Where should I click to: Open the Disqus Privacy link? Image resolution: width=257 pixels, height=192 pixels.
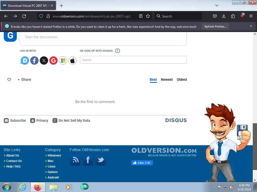coord(39,120)
